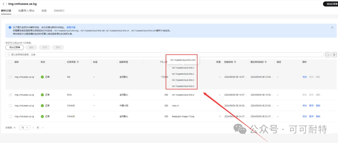The width and height of the screenshot is (338, 143).
Task: Click the search magnifier icon in filter box
Action: coord(9,55)
